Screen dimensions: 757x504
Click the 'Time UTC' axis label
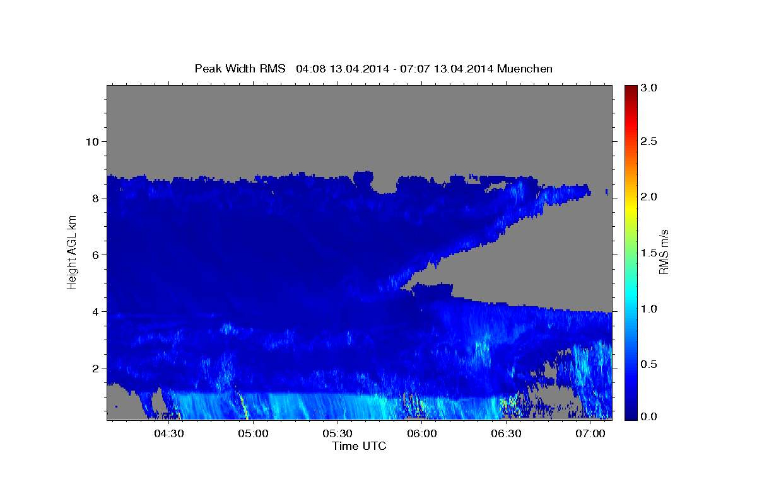tap(359, 446)
